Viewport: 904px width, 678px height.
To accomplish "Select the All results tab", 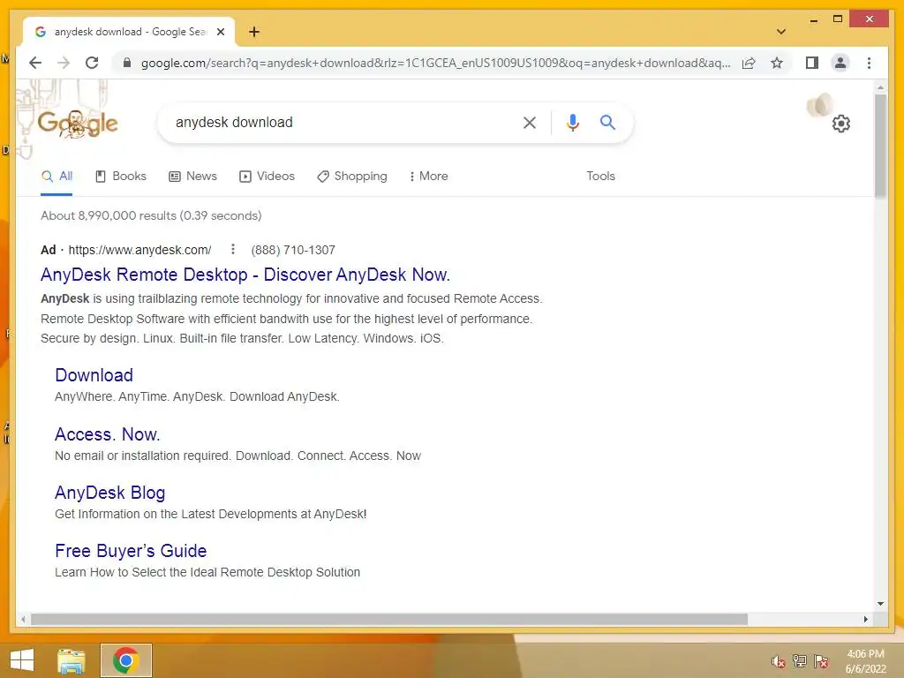I will [56, 177].
